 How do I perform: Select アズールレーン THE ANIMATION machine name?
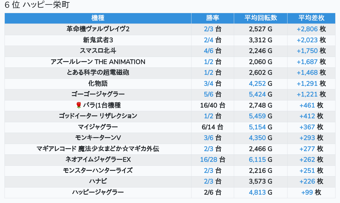pos(98,62)
